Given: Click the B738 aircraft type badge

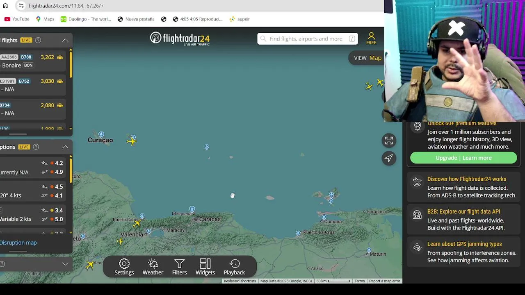Looking at the screenshot, I should [26, 57].
